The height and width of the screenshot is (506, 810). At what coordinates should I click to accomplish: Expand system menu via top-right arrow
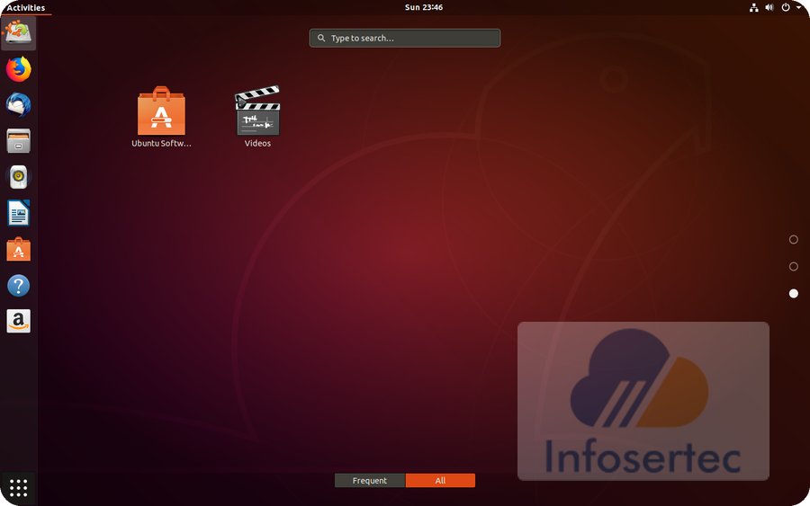(798, 7)
